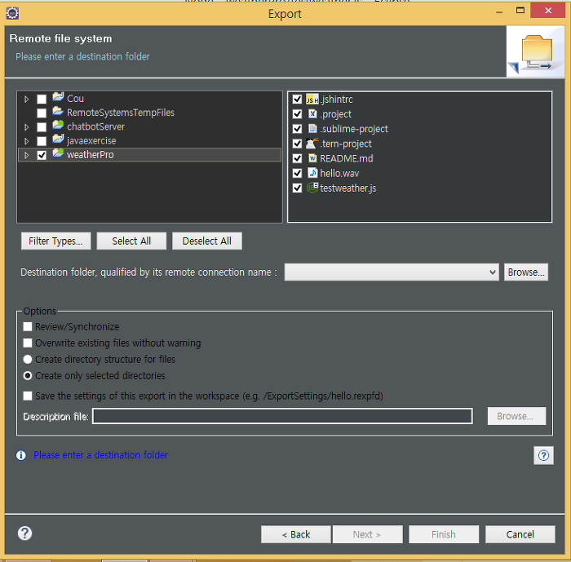Click the disabled Description file Browse button
571x562 pixels.
(516, 416)
